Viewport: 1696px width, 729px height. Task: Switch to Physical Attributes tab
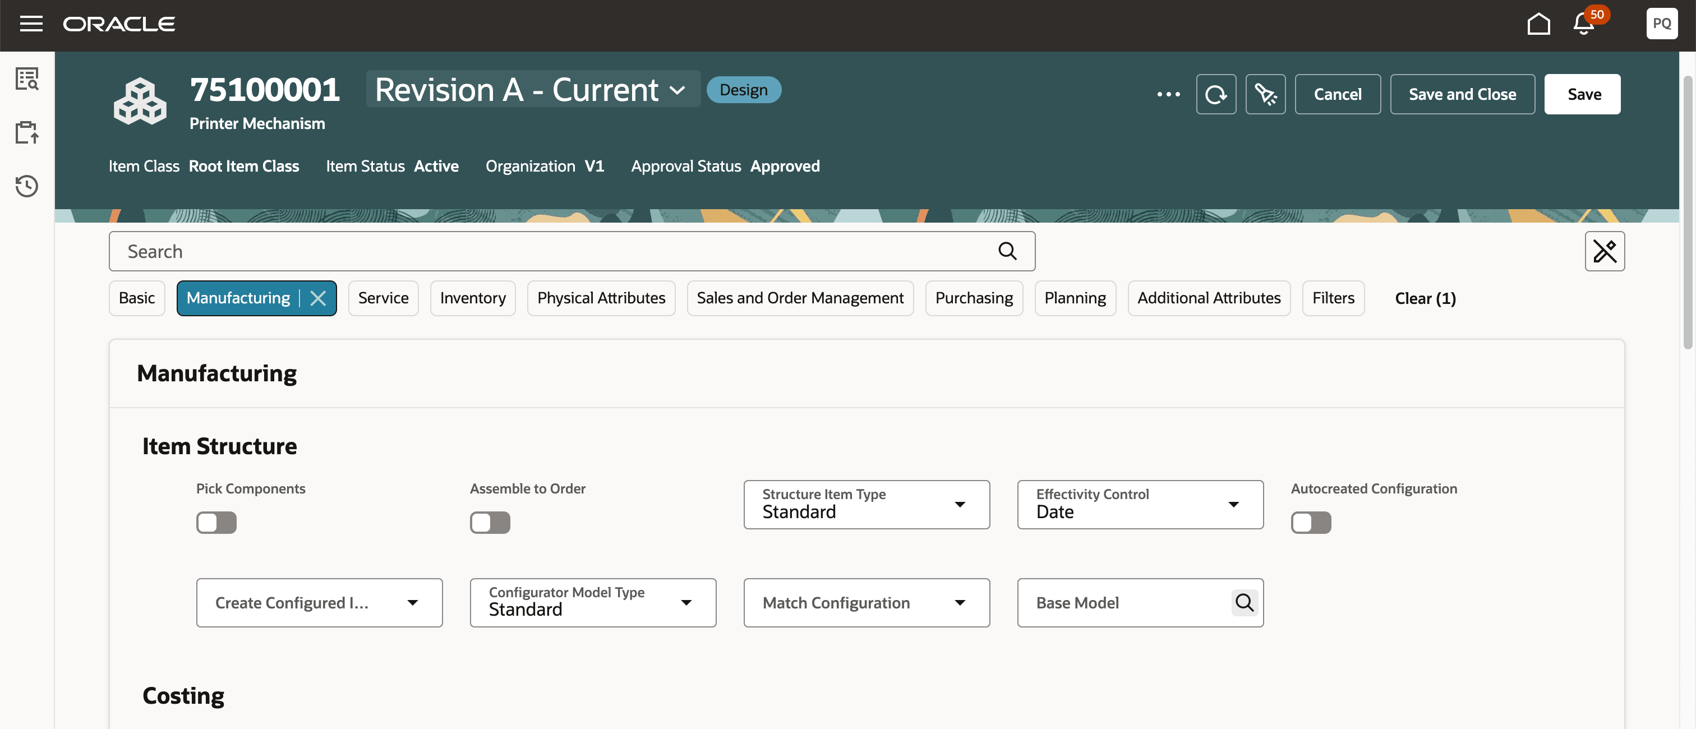601,298
